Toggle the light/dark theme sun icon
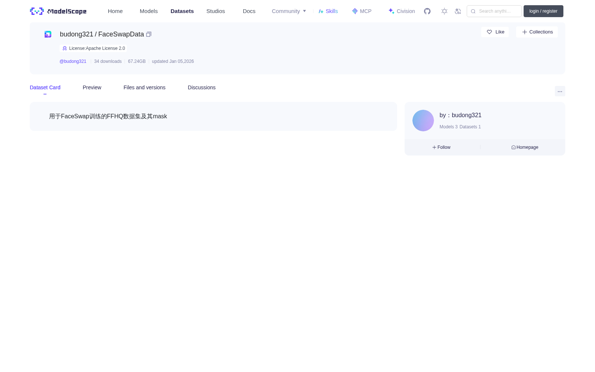 pyautogui.click(x=444, y=11)
